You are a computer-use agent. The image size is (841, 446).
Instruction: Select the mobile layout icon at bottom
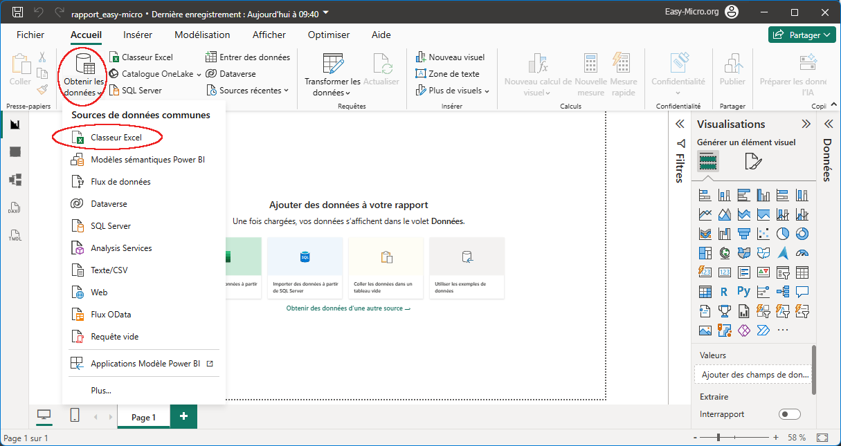75,416
